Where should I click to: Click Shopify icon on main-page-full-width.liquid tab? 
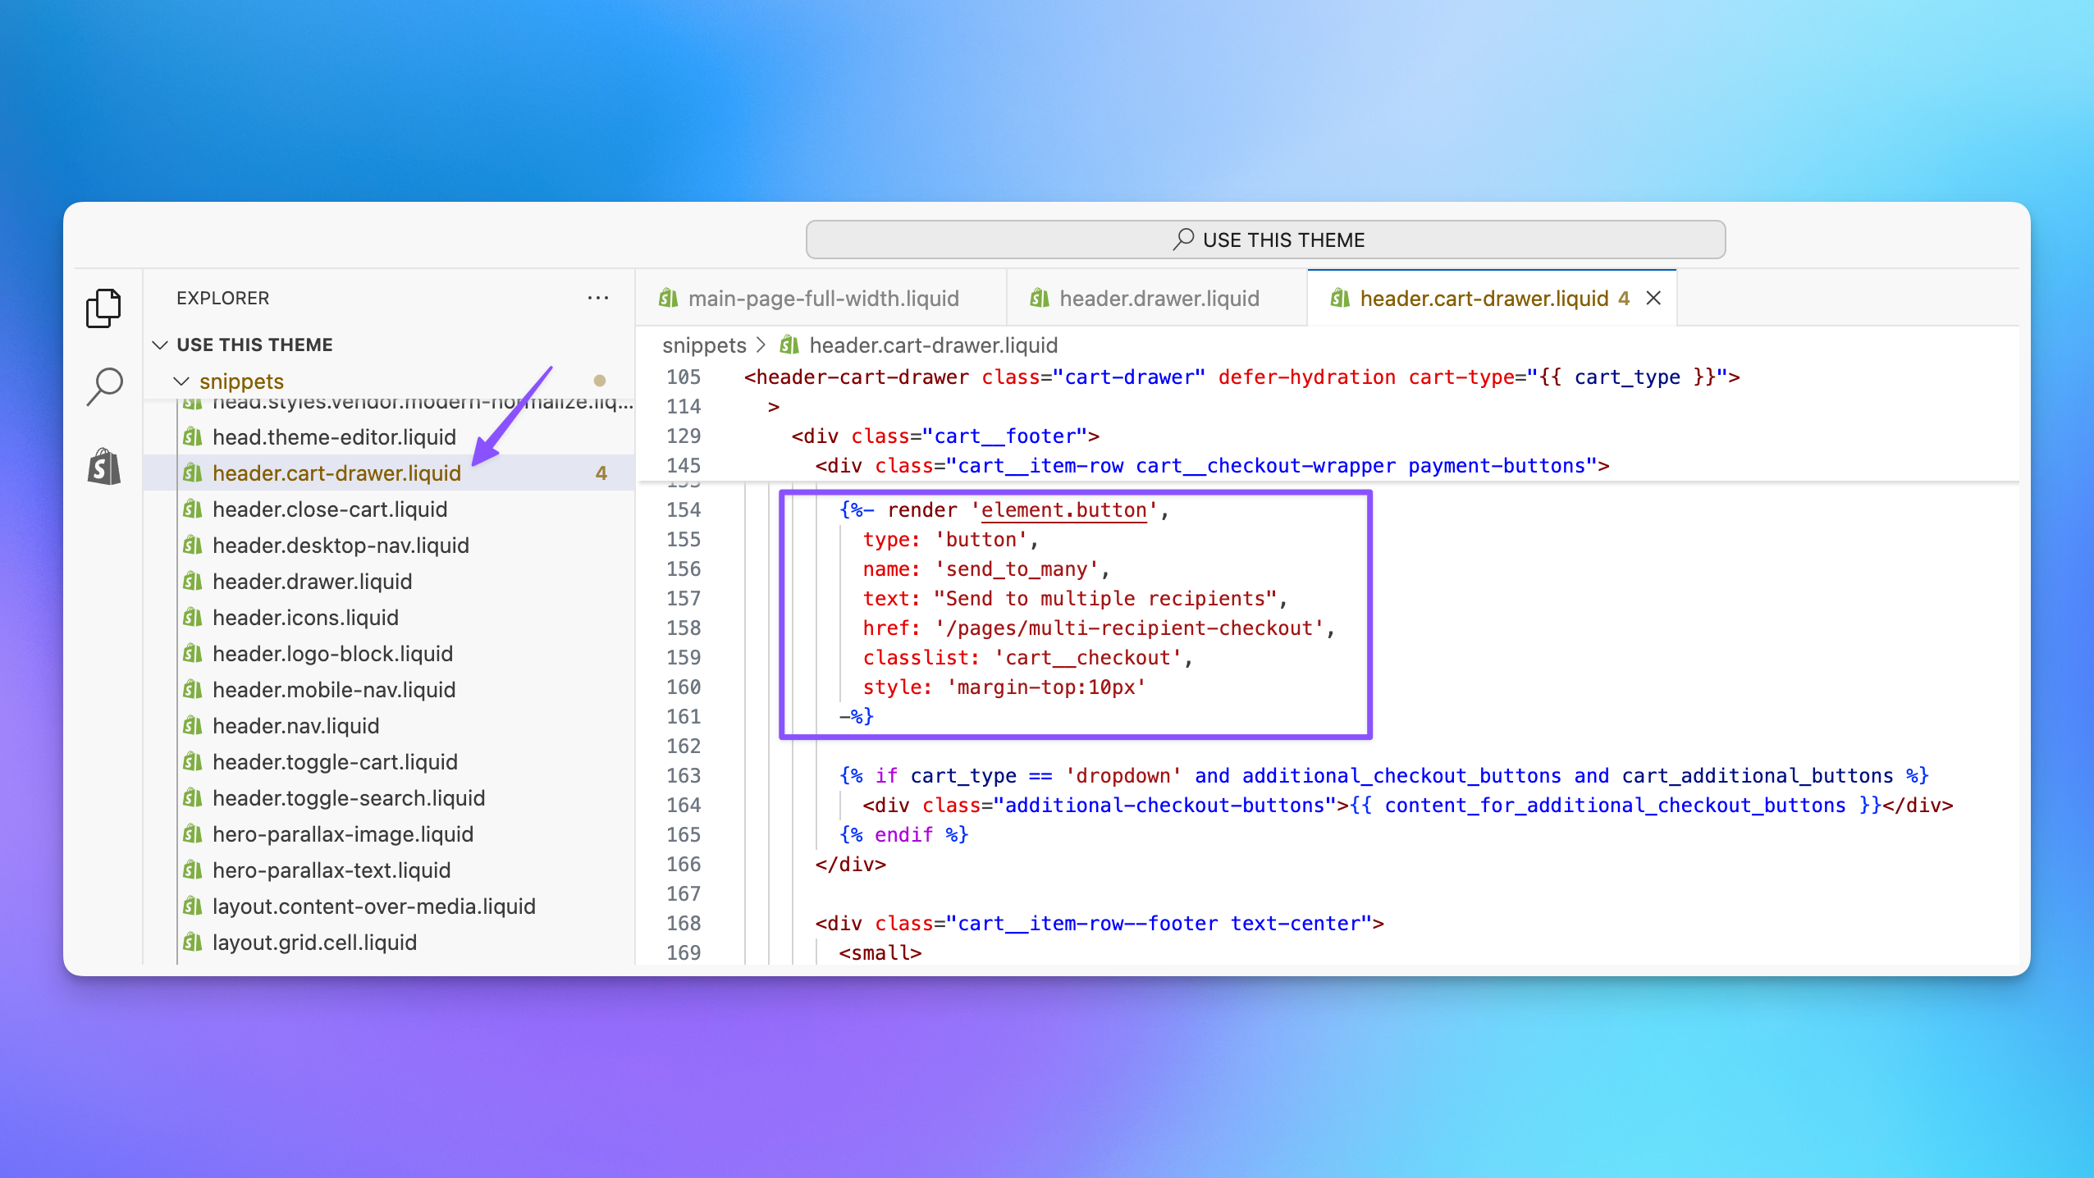(669, 298)
